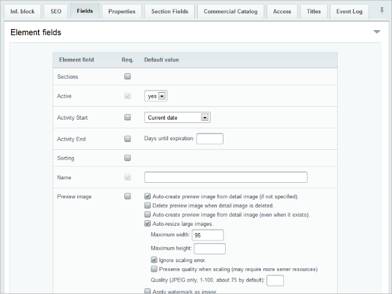Focus the Days until expiration field
Viewport: 392px width, 294px height.
[x=210, y=139]
